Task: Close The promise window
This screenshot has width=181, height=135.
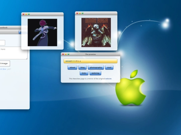Action: point(63,54)
